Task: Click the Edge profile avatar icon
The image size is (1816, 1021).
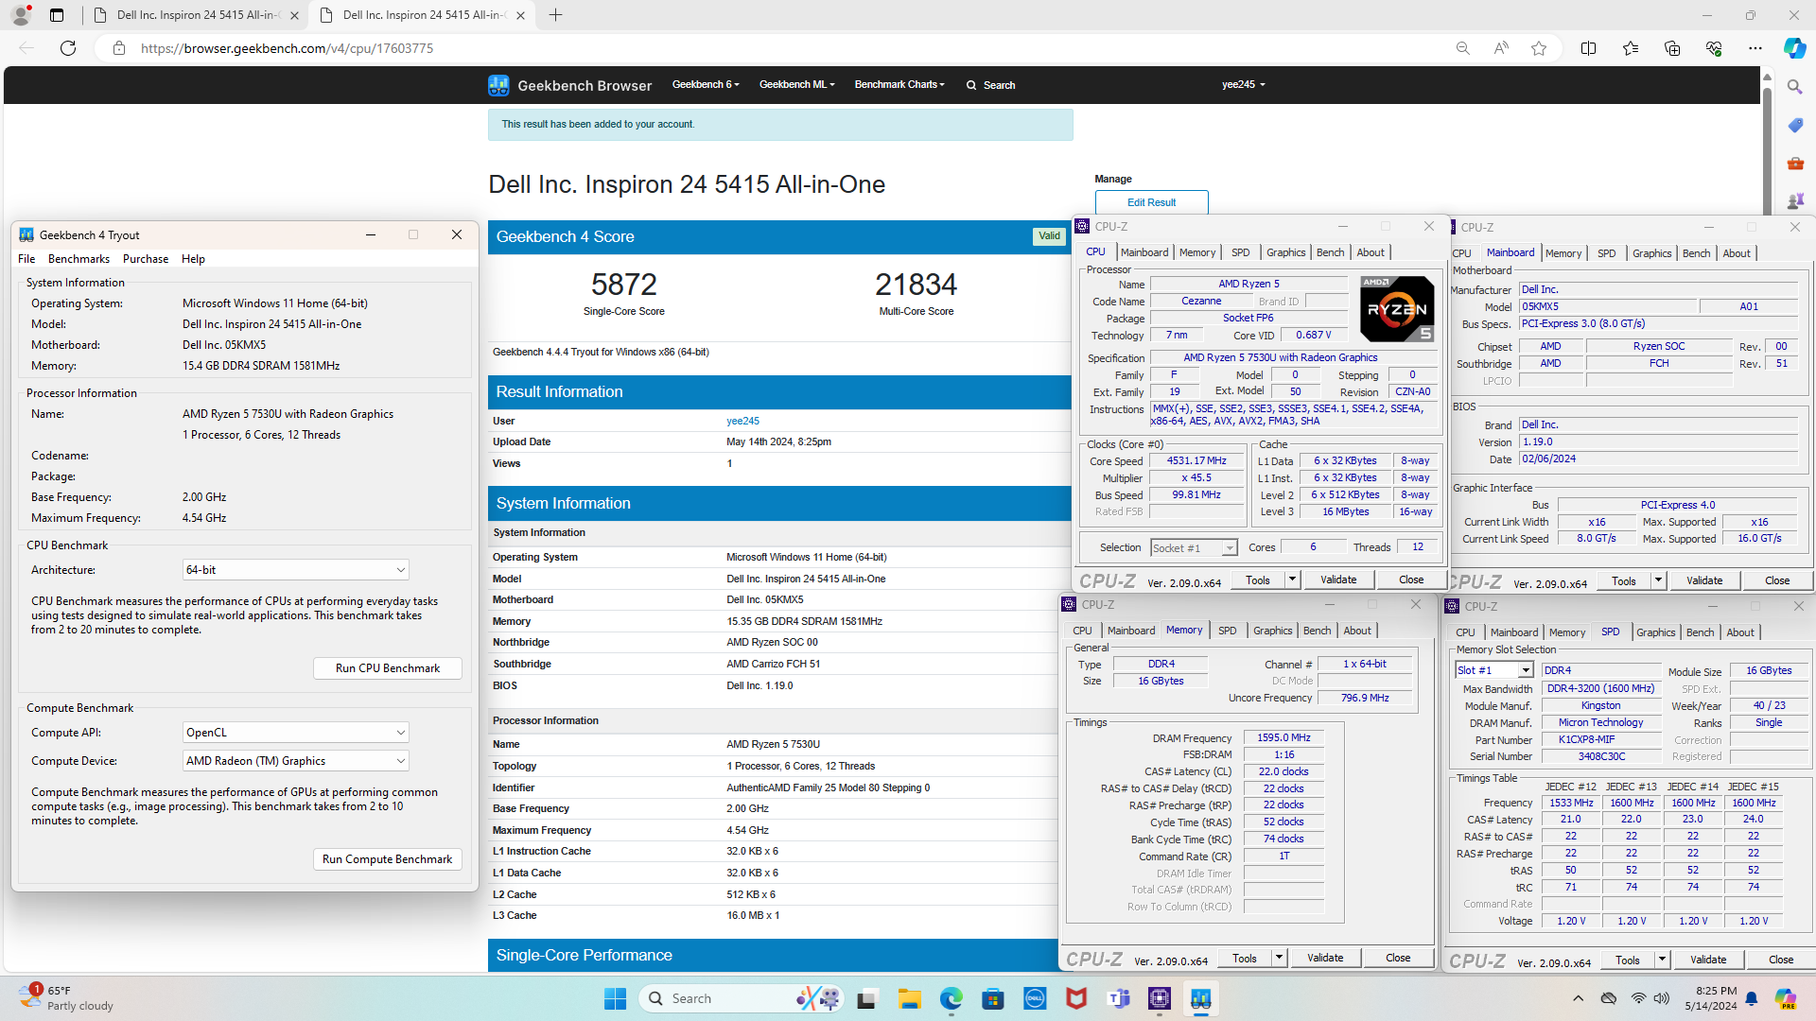Action: pos(21,15)
